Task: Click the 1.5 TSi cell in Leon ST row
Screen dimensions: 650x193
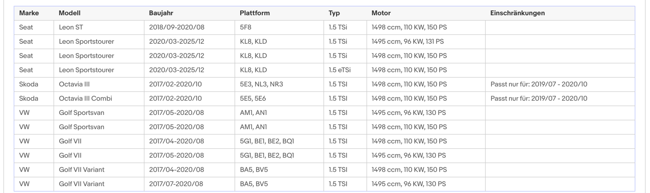Action: (345, 27)
